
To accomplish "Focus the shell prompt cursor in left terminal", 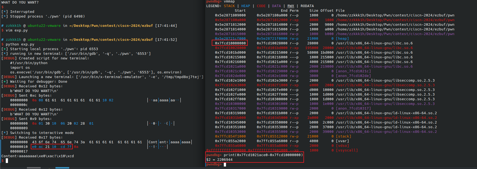I will point(7,161).
